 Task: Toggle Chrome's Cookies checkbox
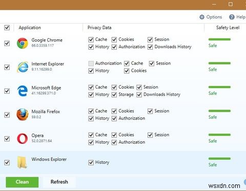pos(114,39)
